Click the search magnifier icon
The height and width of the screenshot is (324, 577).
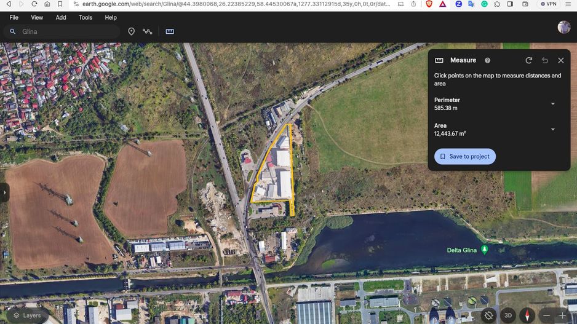[12, 31]
